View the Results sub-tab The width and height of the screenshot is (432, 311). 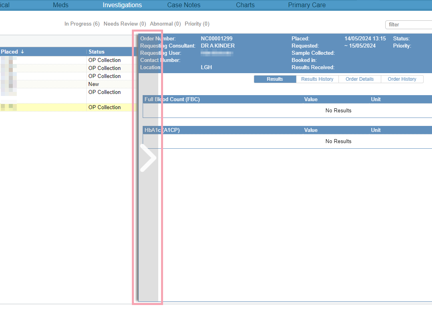click(x=275, y=79)
